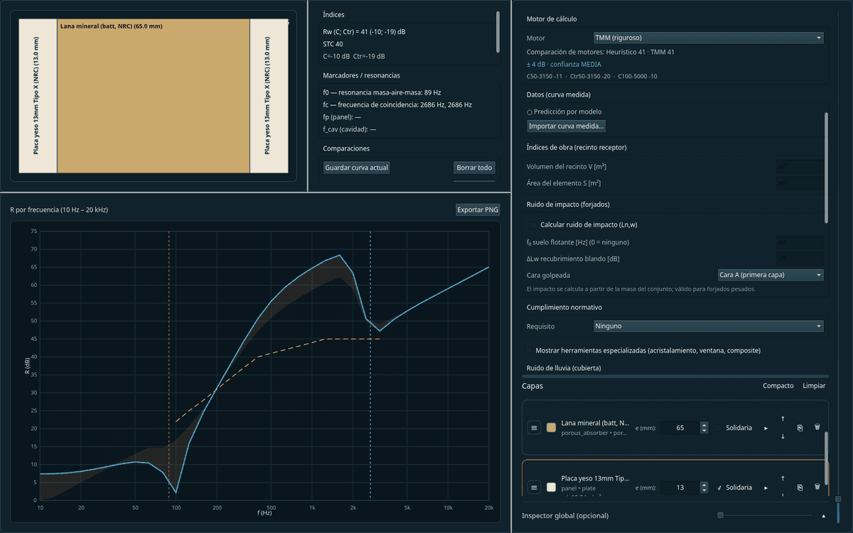Uncheck Solidaria for Placa yeso layer
Viewport: 853px width, 533px height.
pyautogui.click(x=719, y=488)
